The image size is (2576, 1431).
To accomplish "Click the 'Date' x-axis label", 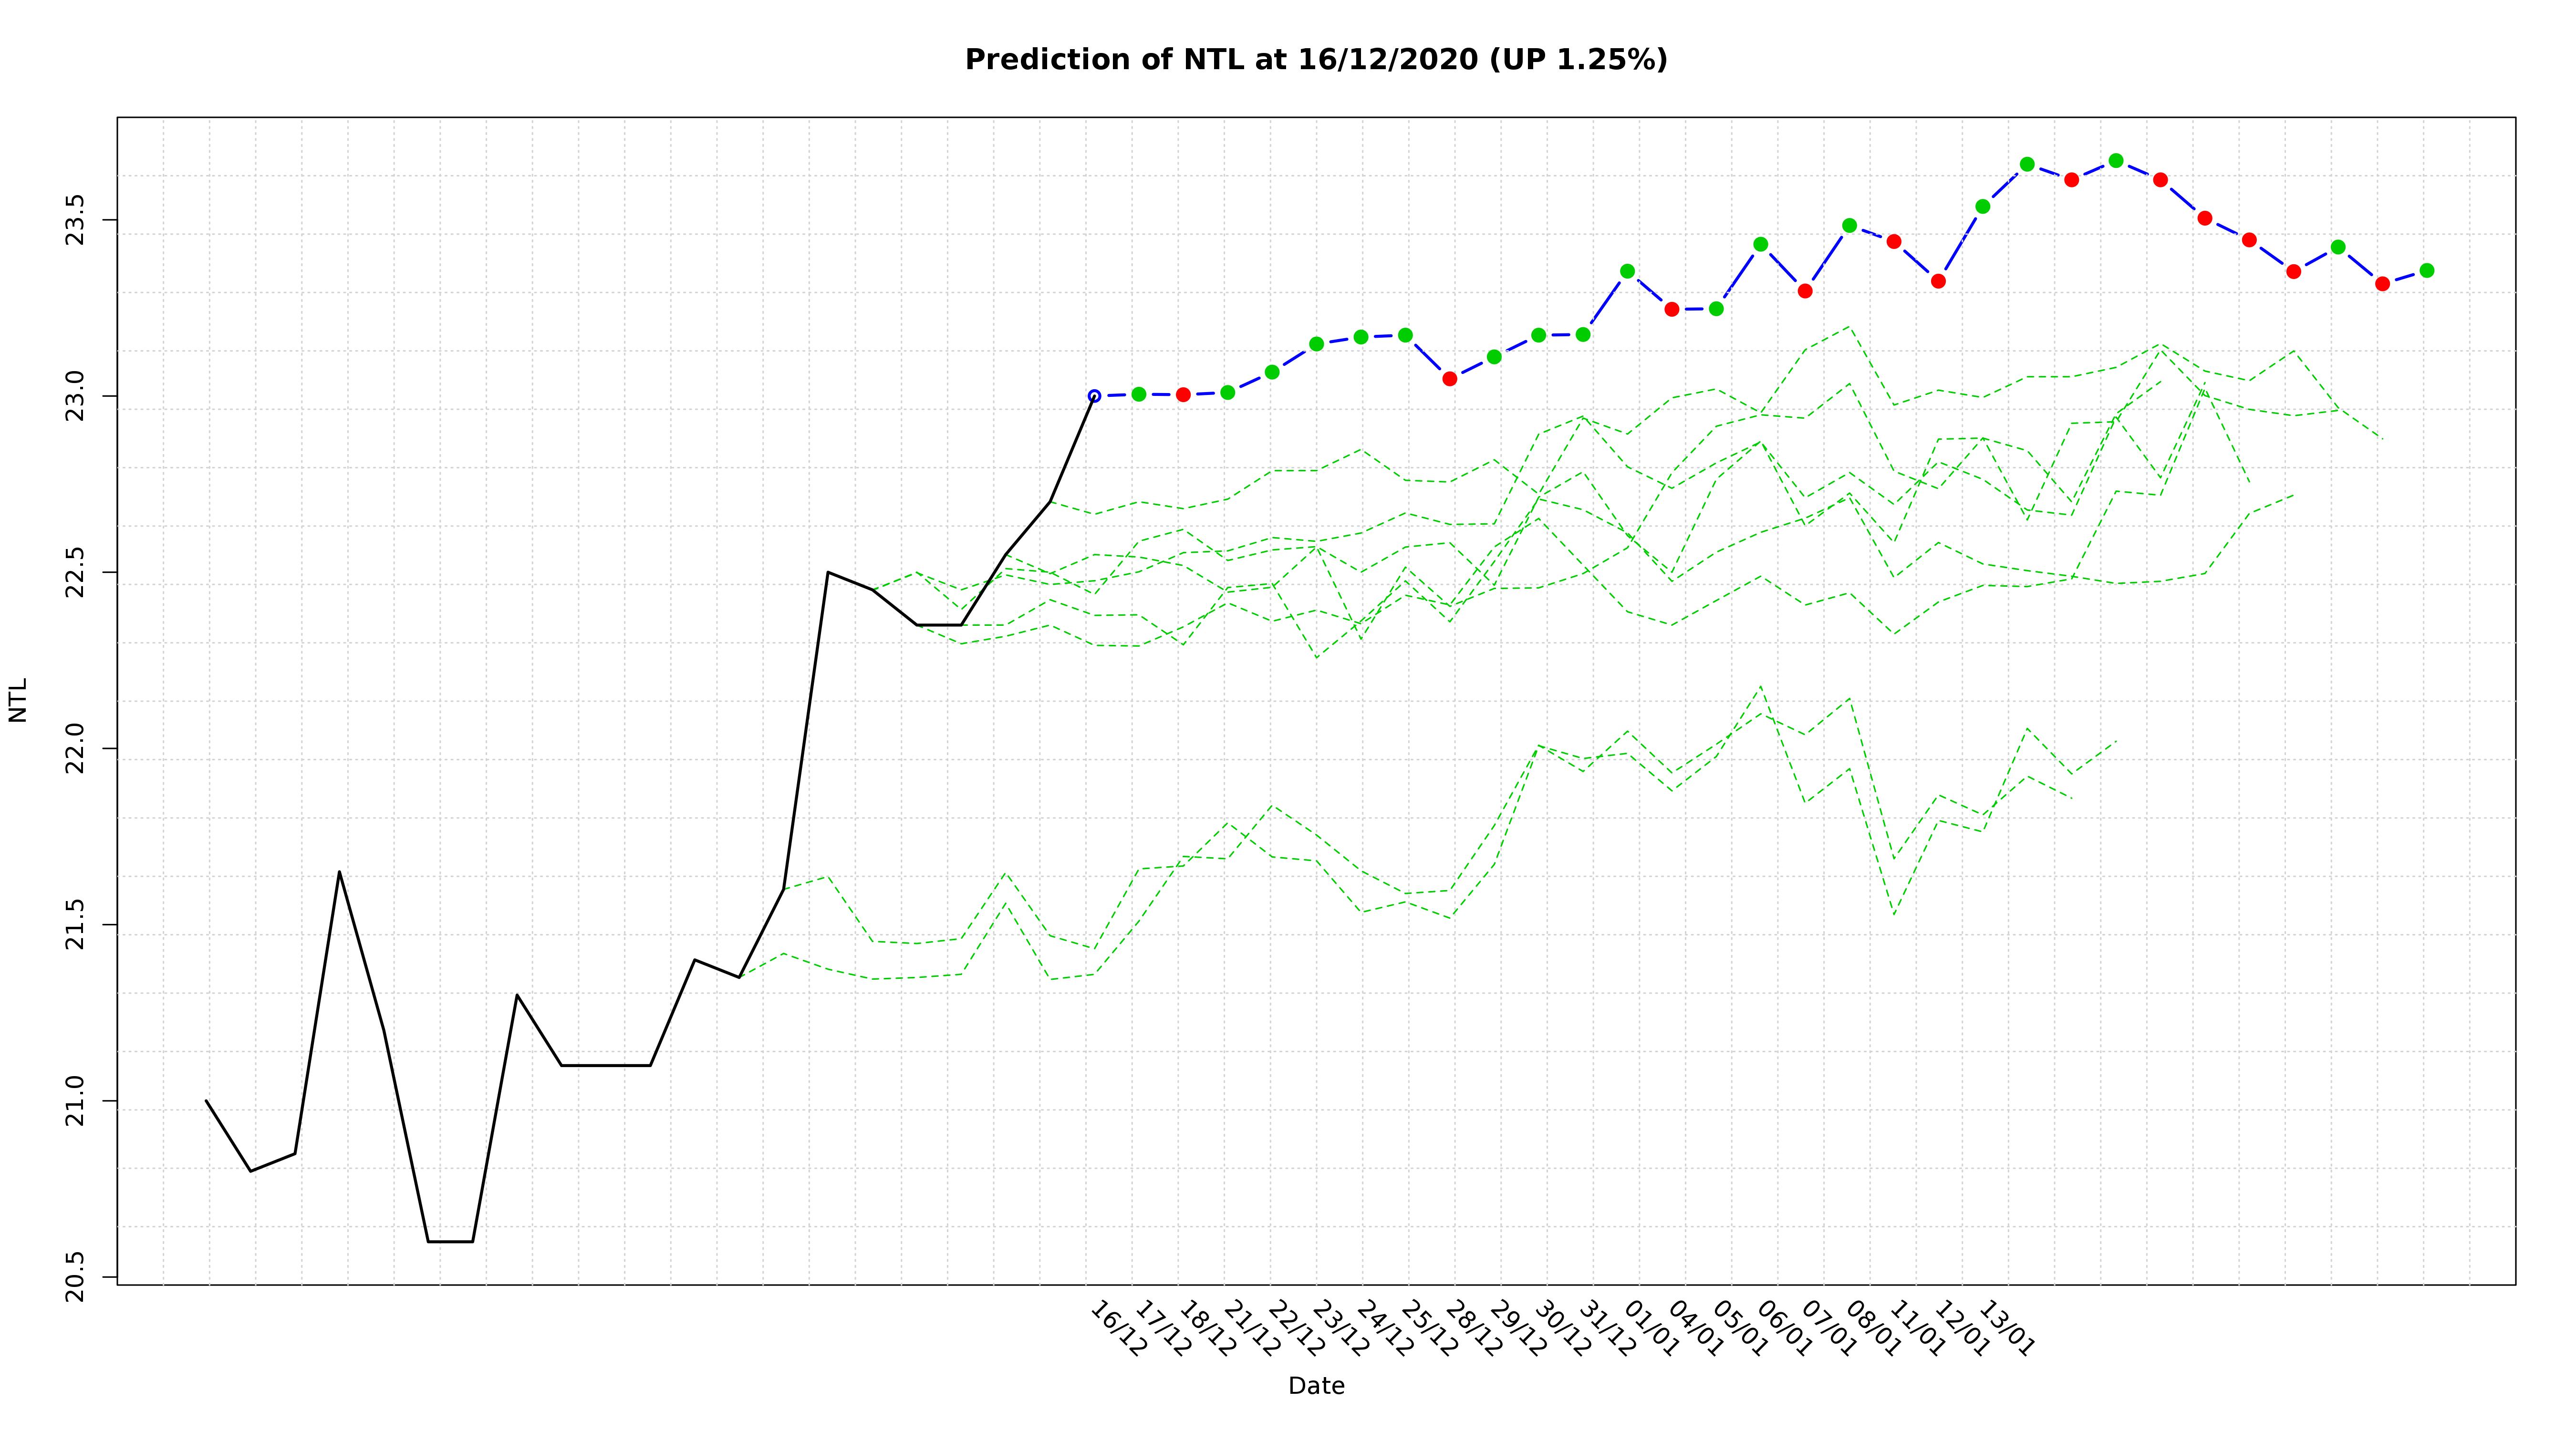I will tap(1316, 1386).
